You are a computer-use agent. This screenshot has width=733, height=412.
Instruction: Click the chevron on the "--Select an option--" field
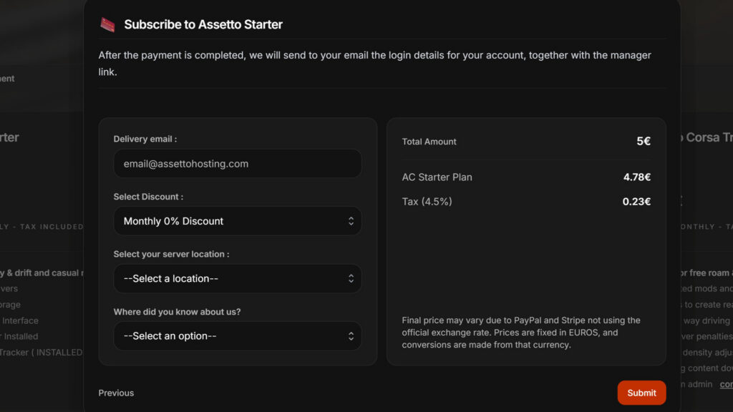(x=351, y=335)
